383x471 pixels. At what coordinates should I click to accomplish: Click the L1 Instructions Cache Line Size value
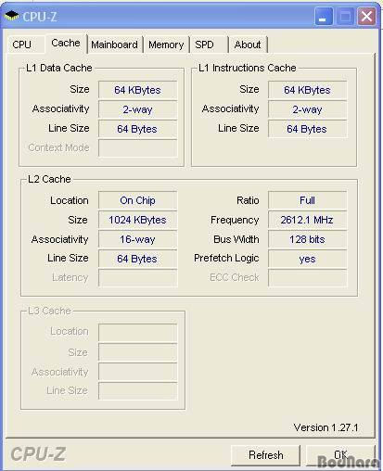307,129
